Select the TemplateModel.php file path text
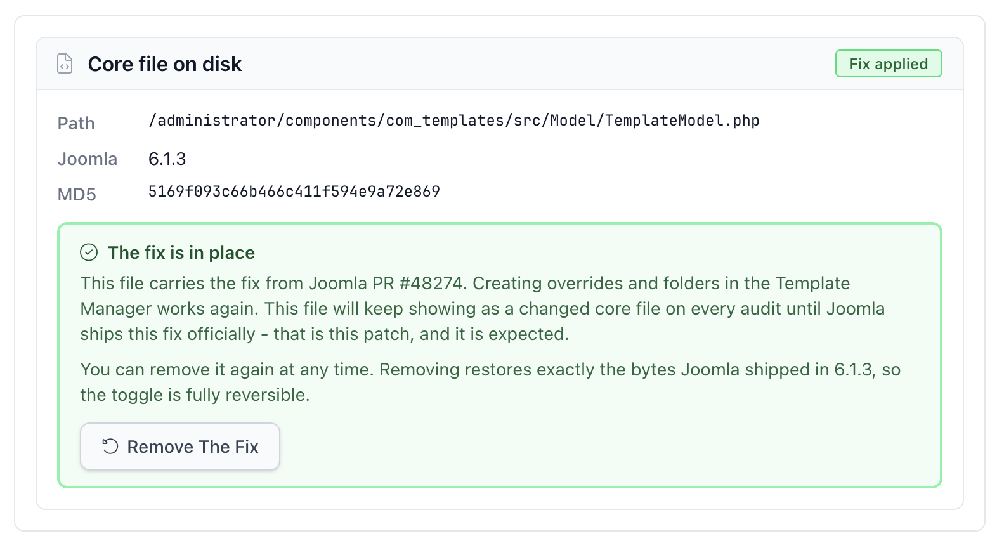Screen dimensions: 997x548 (453, 121)
